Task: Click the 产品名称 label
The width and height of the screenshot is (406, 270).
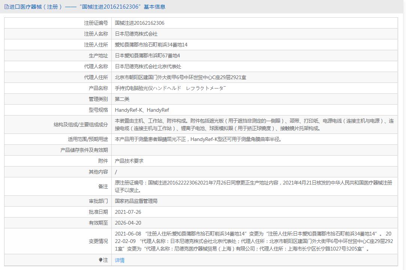Action: pos(98,88)
